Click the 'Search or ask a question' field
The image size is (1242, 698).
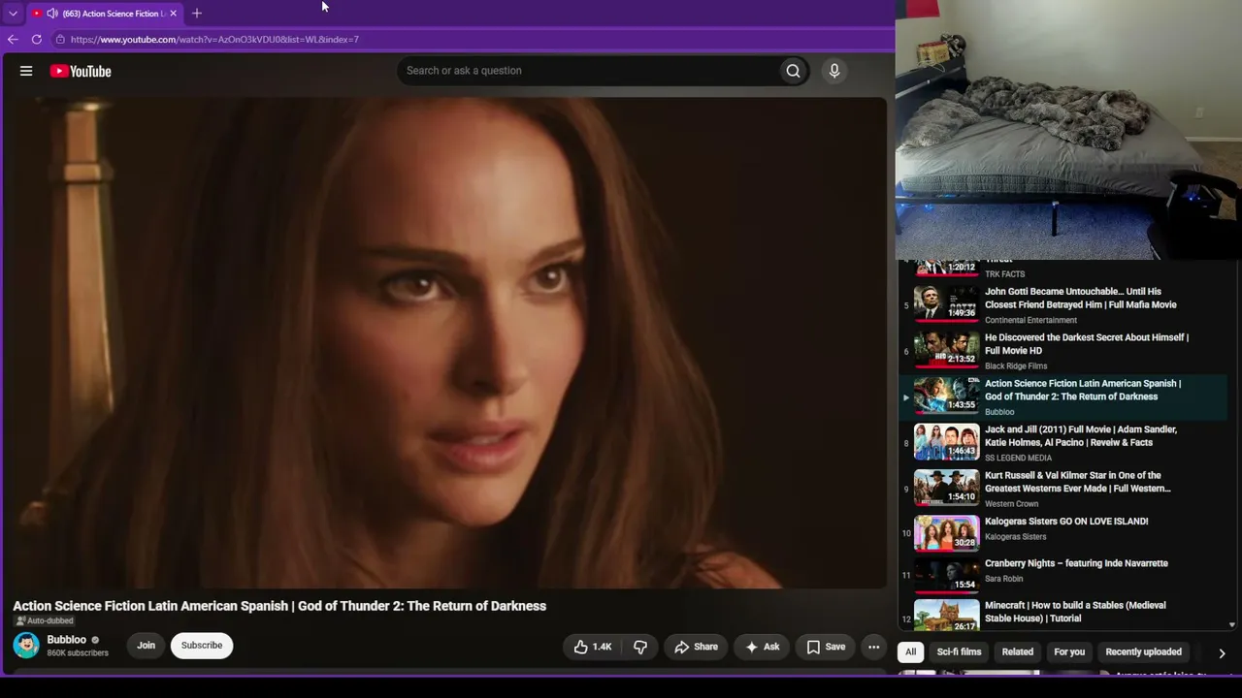pyautogui.click(x=588, y=71)
